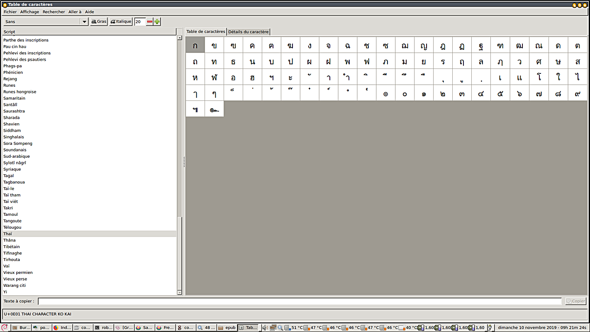This screenshot has width=590, height=332.
Task: Select Vieux perse in the script list
Action: click(x=89, y=279)
